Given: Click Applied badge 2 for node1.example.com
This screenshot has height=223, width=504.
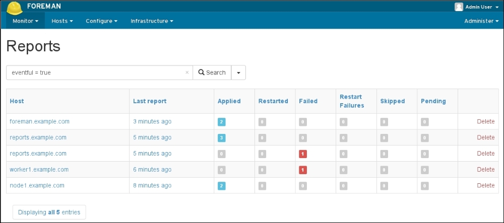Looking at the screenshot, I should 221,186.
